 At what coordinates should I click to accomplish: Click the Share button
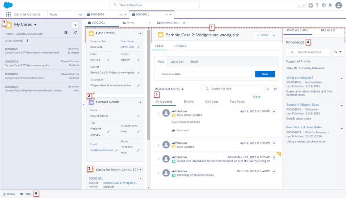(x=265, y=74)
